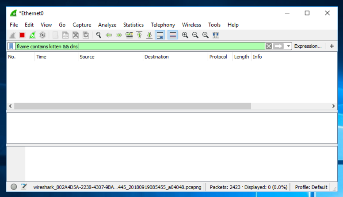343x197 pixels.
Task: Zoom in on packet text
Action: 185,35
